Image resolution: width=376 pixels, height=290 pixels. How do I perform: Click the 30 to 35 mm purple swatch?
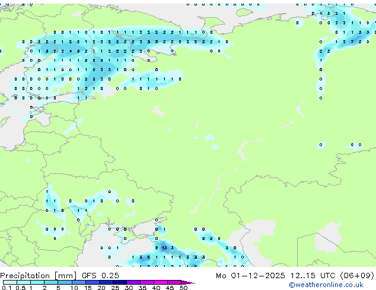(x=133, y=282)
